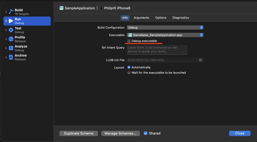Click the Gamebase_SampleApplication.app icon
Screen dimensions: 257x142
pyautogui.click(x=130, y=35)
